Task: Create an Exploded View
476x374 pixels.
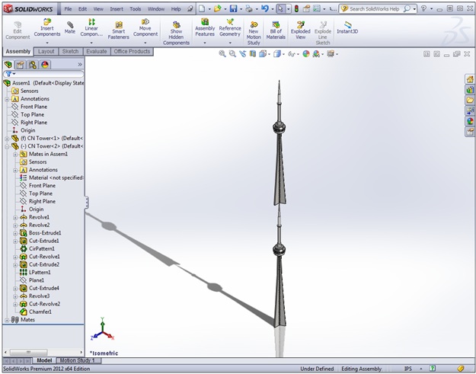Action: pos(301,30)
